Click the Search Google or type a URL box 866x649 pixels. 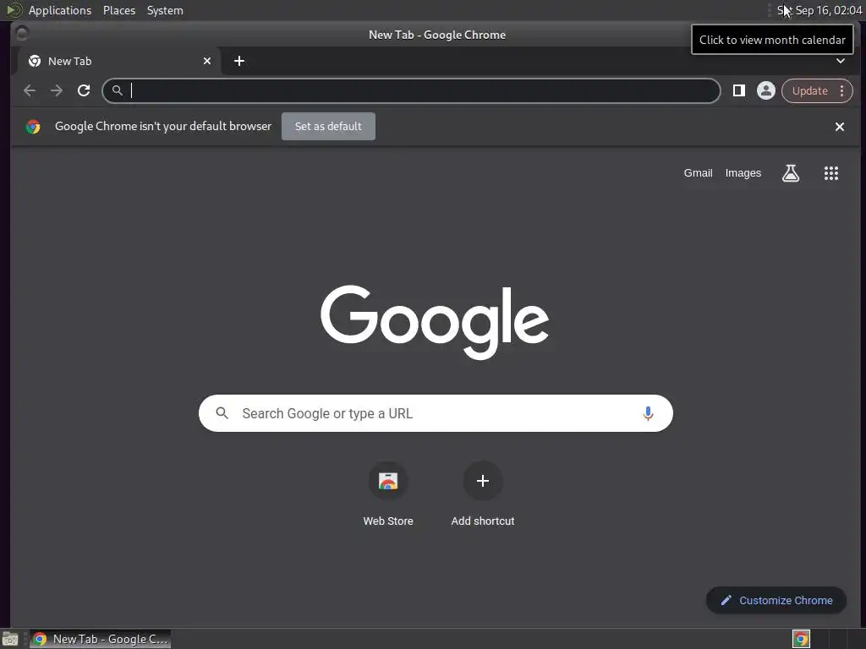436,413
